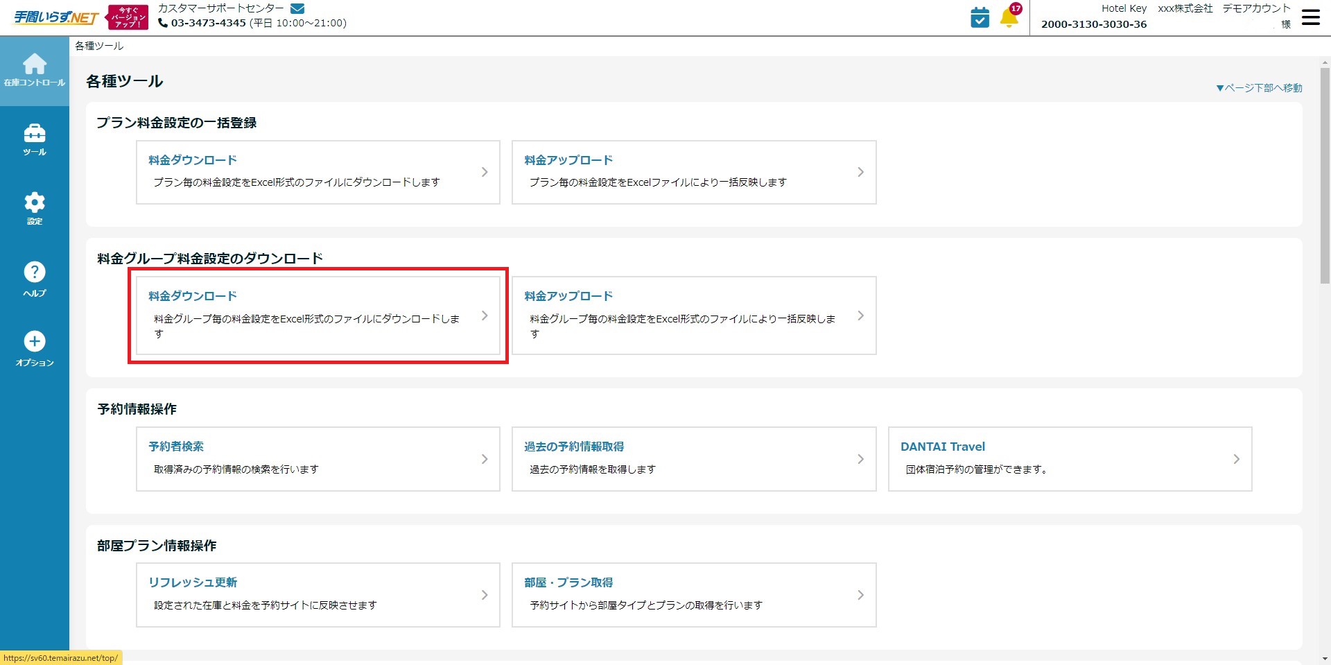The image size is (1331, 665).
Task: Click the 手間いらず.NET logo
Action: 56,17
